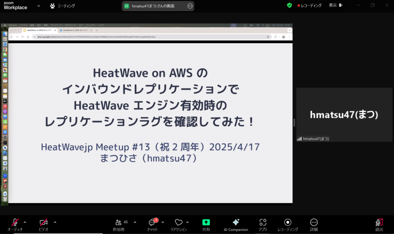
Task: Click the green 共有 share screen button
Action: pyautogui.click(x=206, y=225)
